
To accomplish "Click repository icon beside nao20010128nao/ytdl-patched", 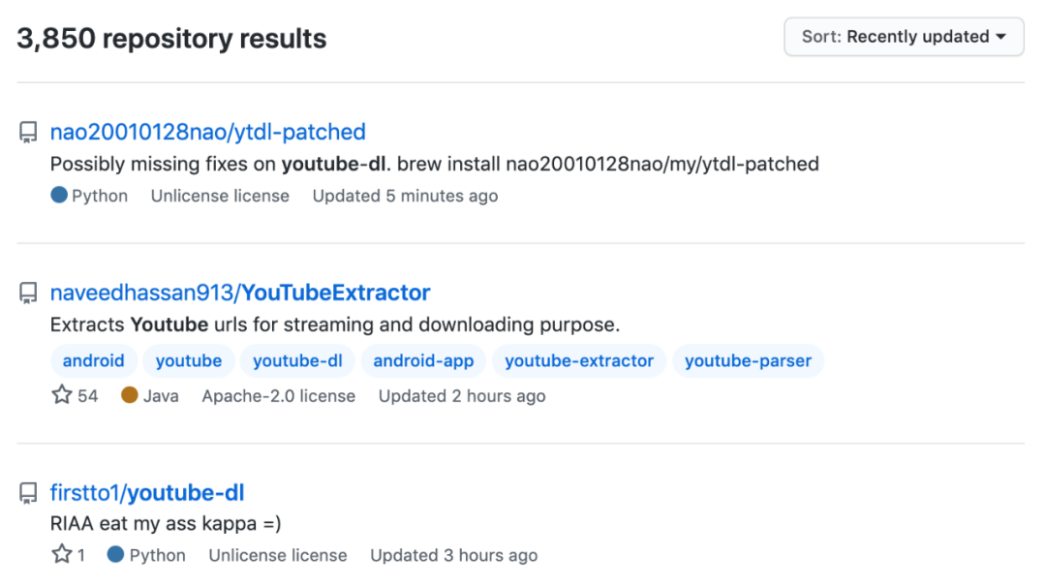I will [x=28, y=133].
